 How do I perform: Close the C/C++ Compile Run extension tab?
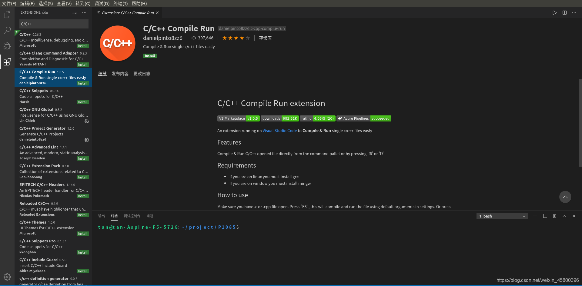point(157,13)
